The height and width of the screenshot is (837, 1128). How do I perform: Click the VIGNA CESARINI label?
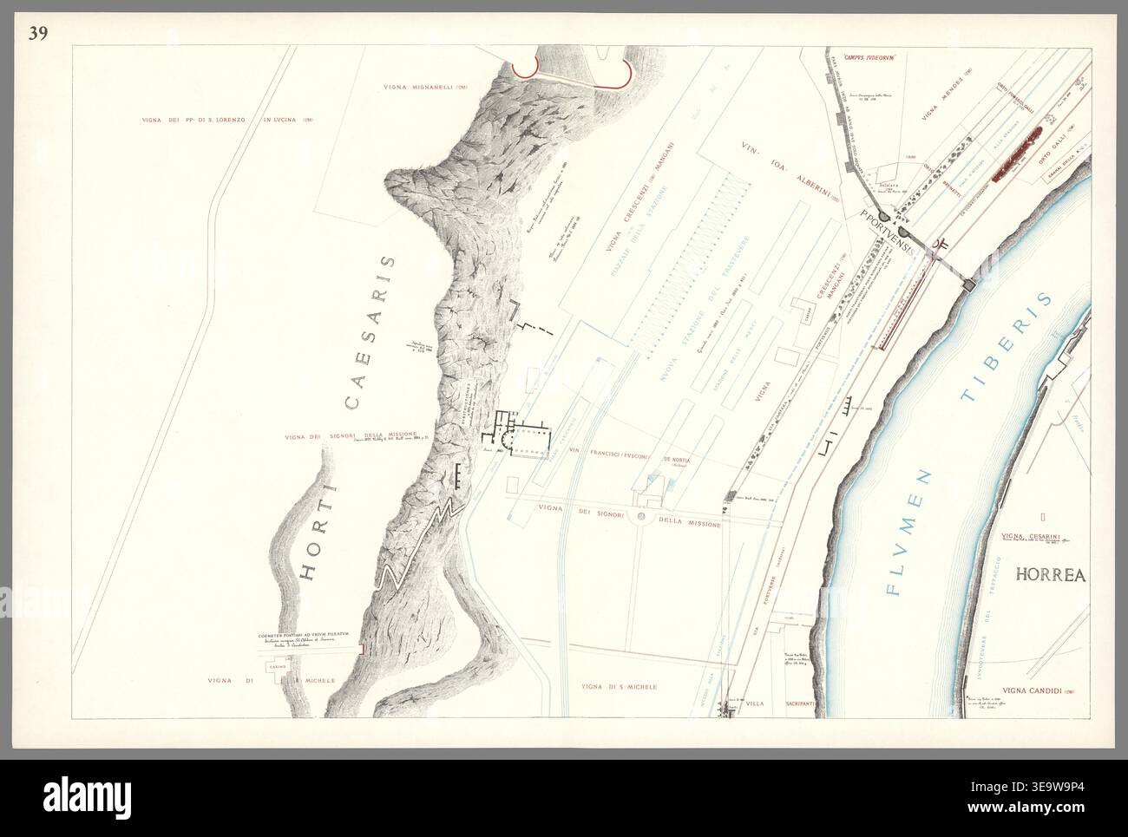[x=1032, y=537]
